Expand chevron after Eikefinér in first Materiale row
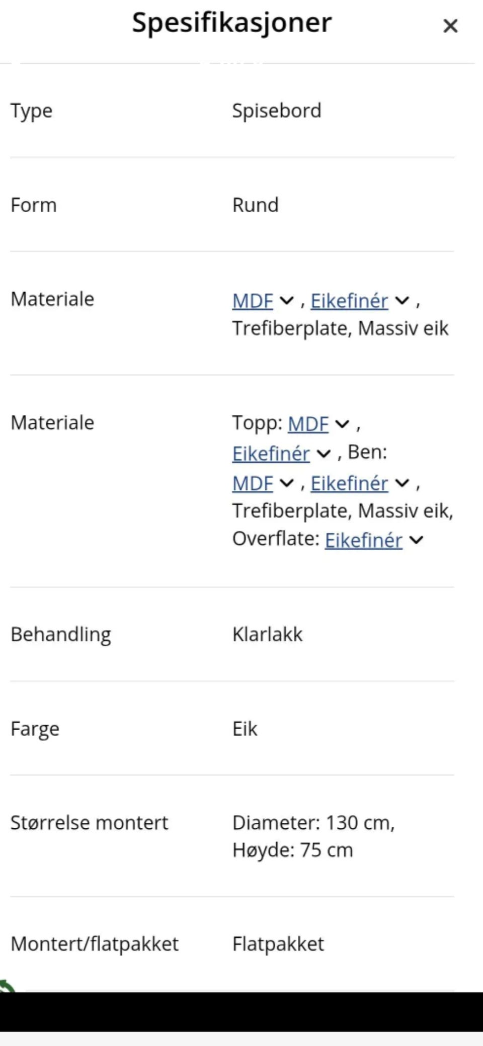 (x=402, y=301)
